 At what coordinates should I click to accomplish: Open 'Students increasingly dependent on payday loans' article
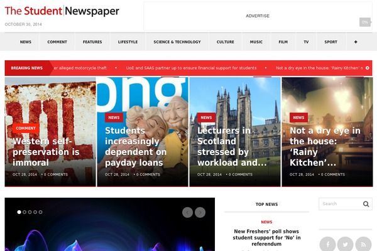point(136,146)
